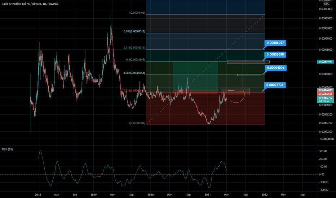Select the current price tag 0.00002272
Image resolution: width=336 pixels, height=198 pixels.
pyautogui.click(x=325, y=98)
